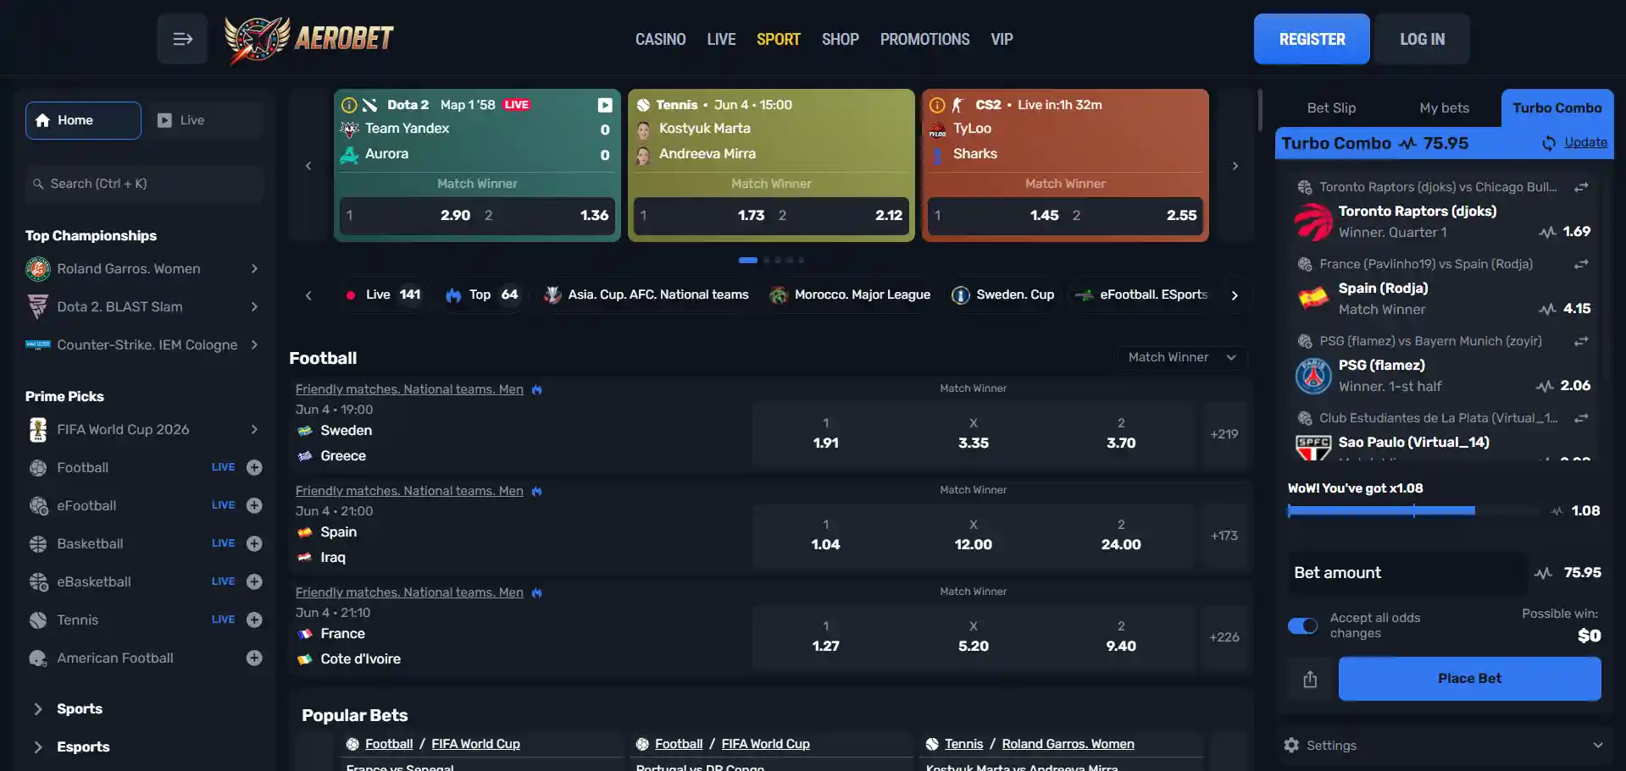
Task: Click plus icon next to Tennis
Action: point(254,620)
